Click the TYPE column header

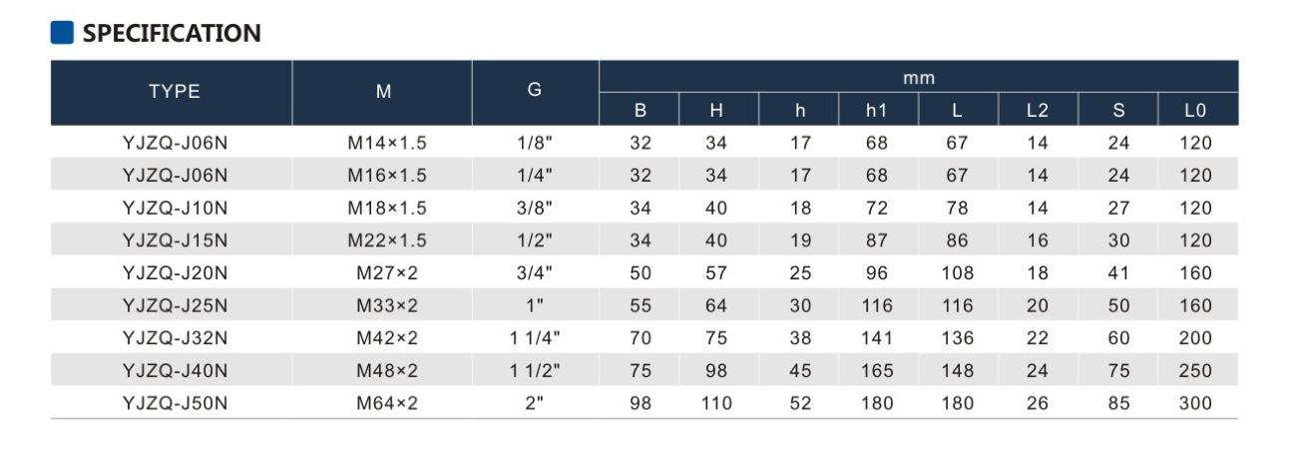tap(175, 92)
